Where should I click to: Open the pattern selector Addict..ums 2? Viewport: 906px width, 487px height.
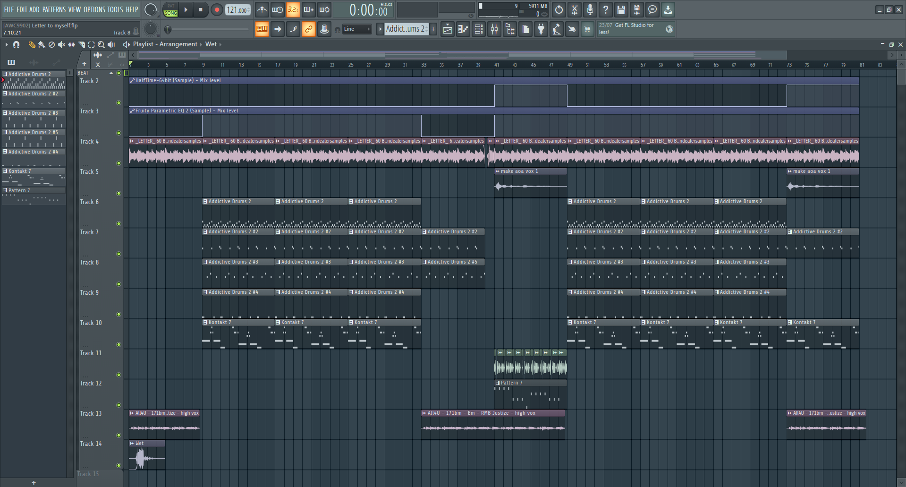(406, 29)
